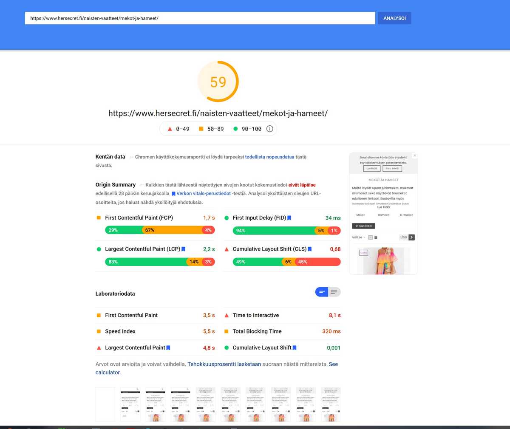Image resolution: width=510 pixels, height=429 pixels.
Task: Click bookmark icon by lab Largest Contentful Paint
Action: 168,348
